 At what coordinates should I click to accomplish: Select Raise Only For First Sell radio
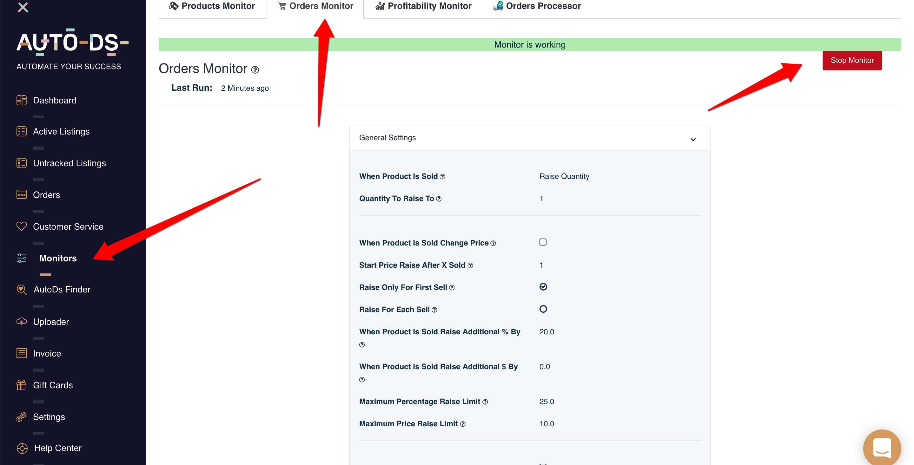(x=543, y=287)
